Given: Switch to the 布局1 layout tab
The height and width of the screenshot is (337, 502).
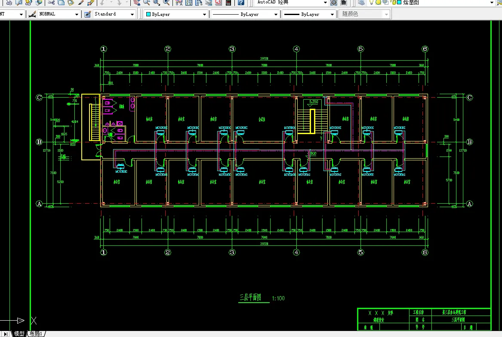Looking at the screenshot, I should 36,334.
